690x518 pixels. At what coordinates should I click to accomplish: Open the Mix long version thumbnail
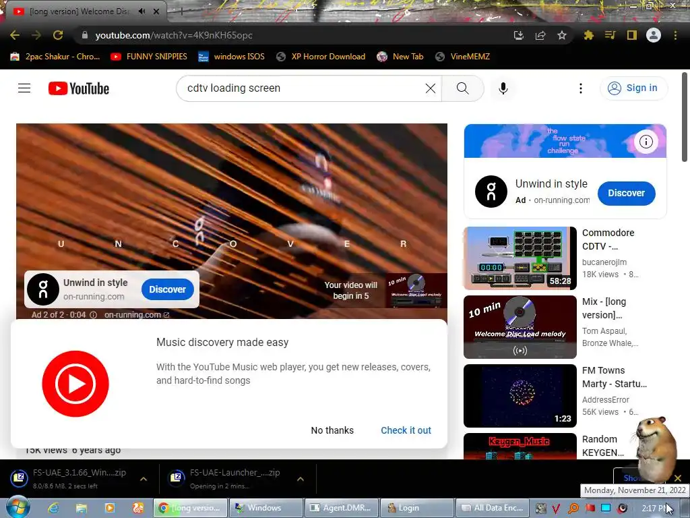520,327
